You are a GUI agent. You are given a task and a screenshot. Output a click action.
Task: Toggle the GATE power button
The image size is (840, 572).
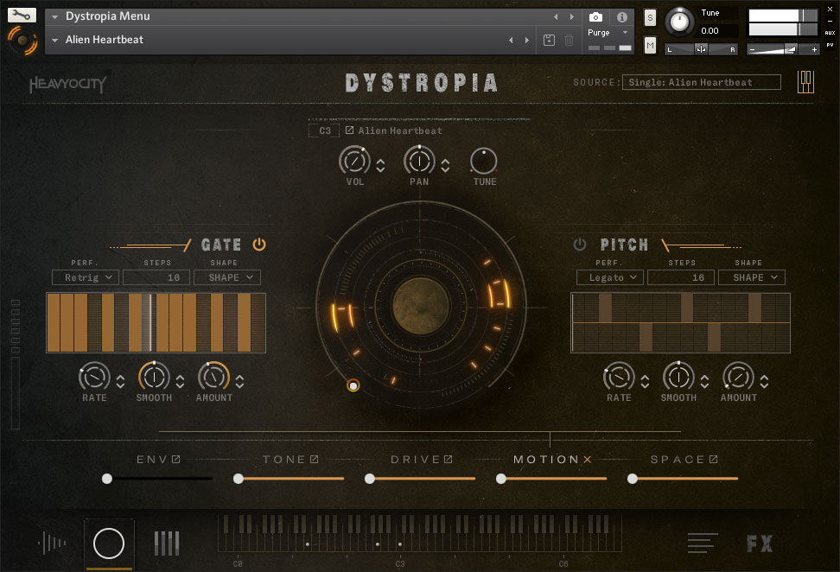click(259, 245)
